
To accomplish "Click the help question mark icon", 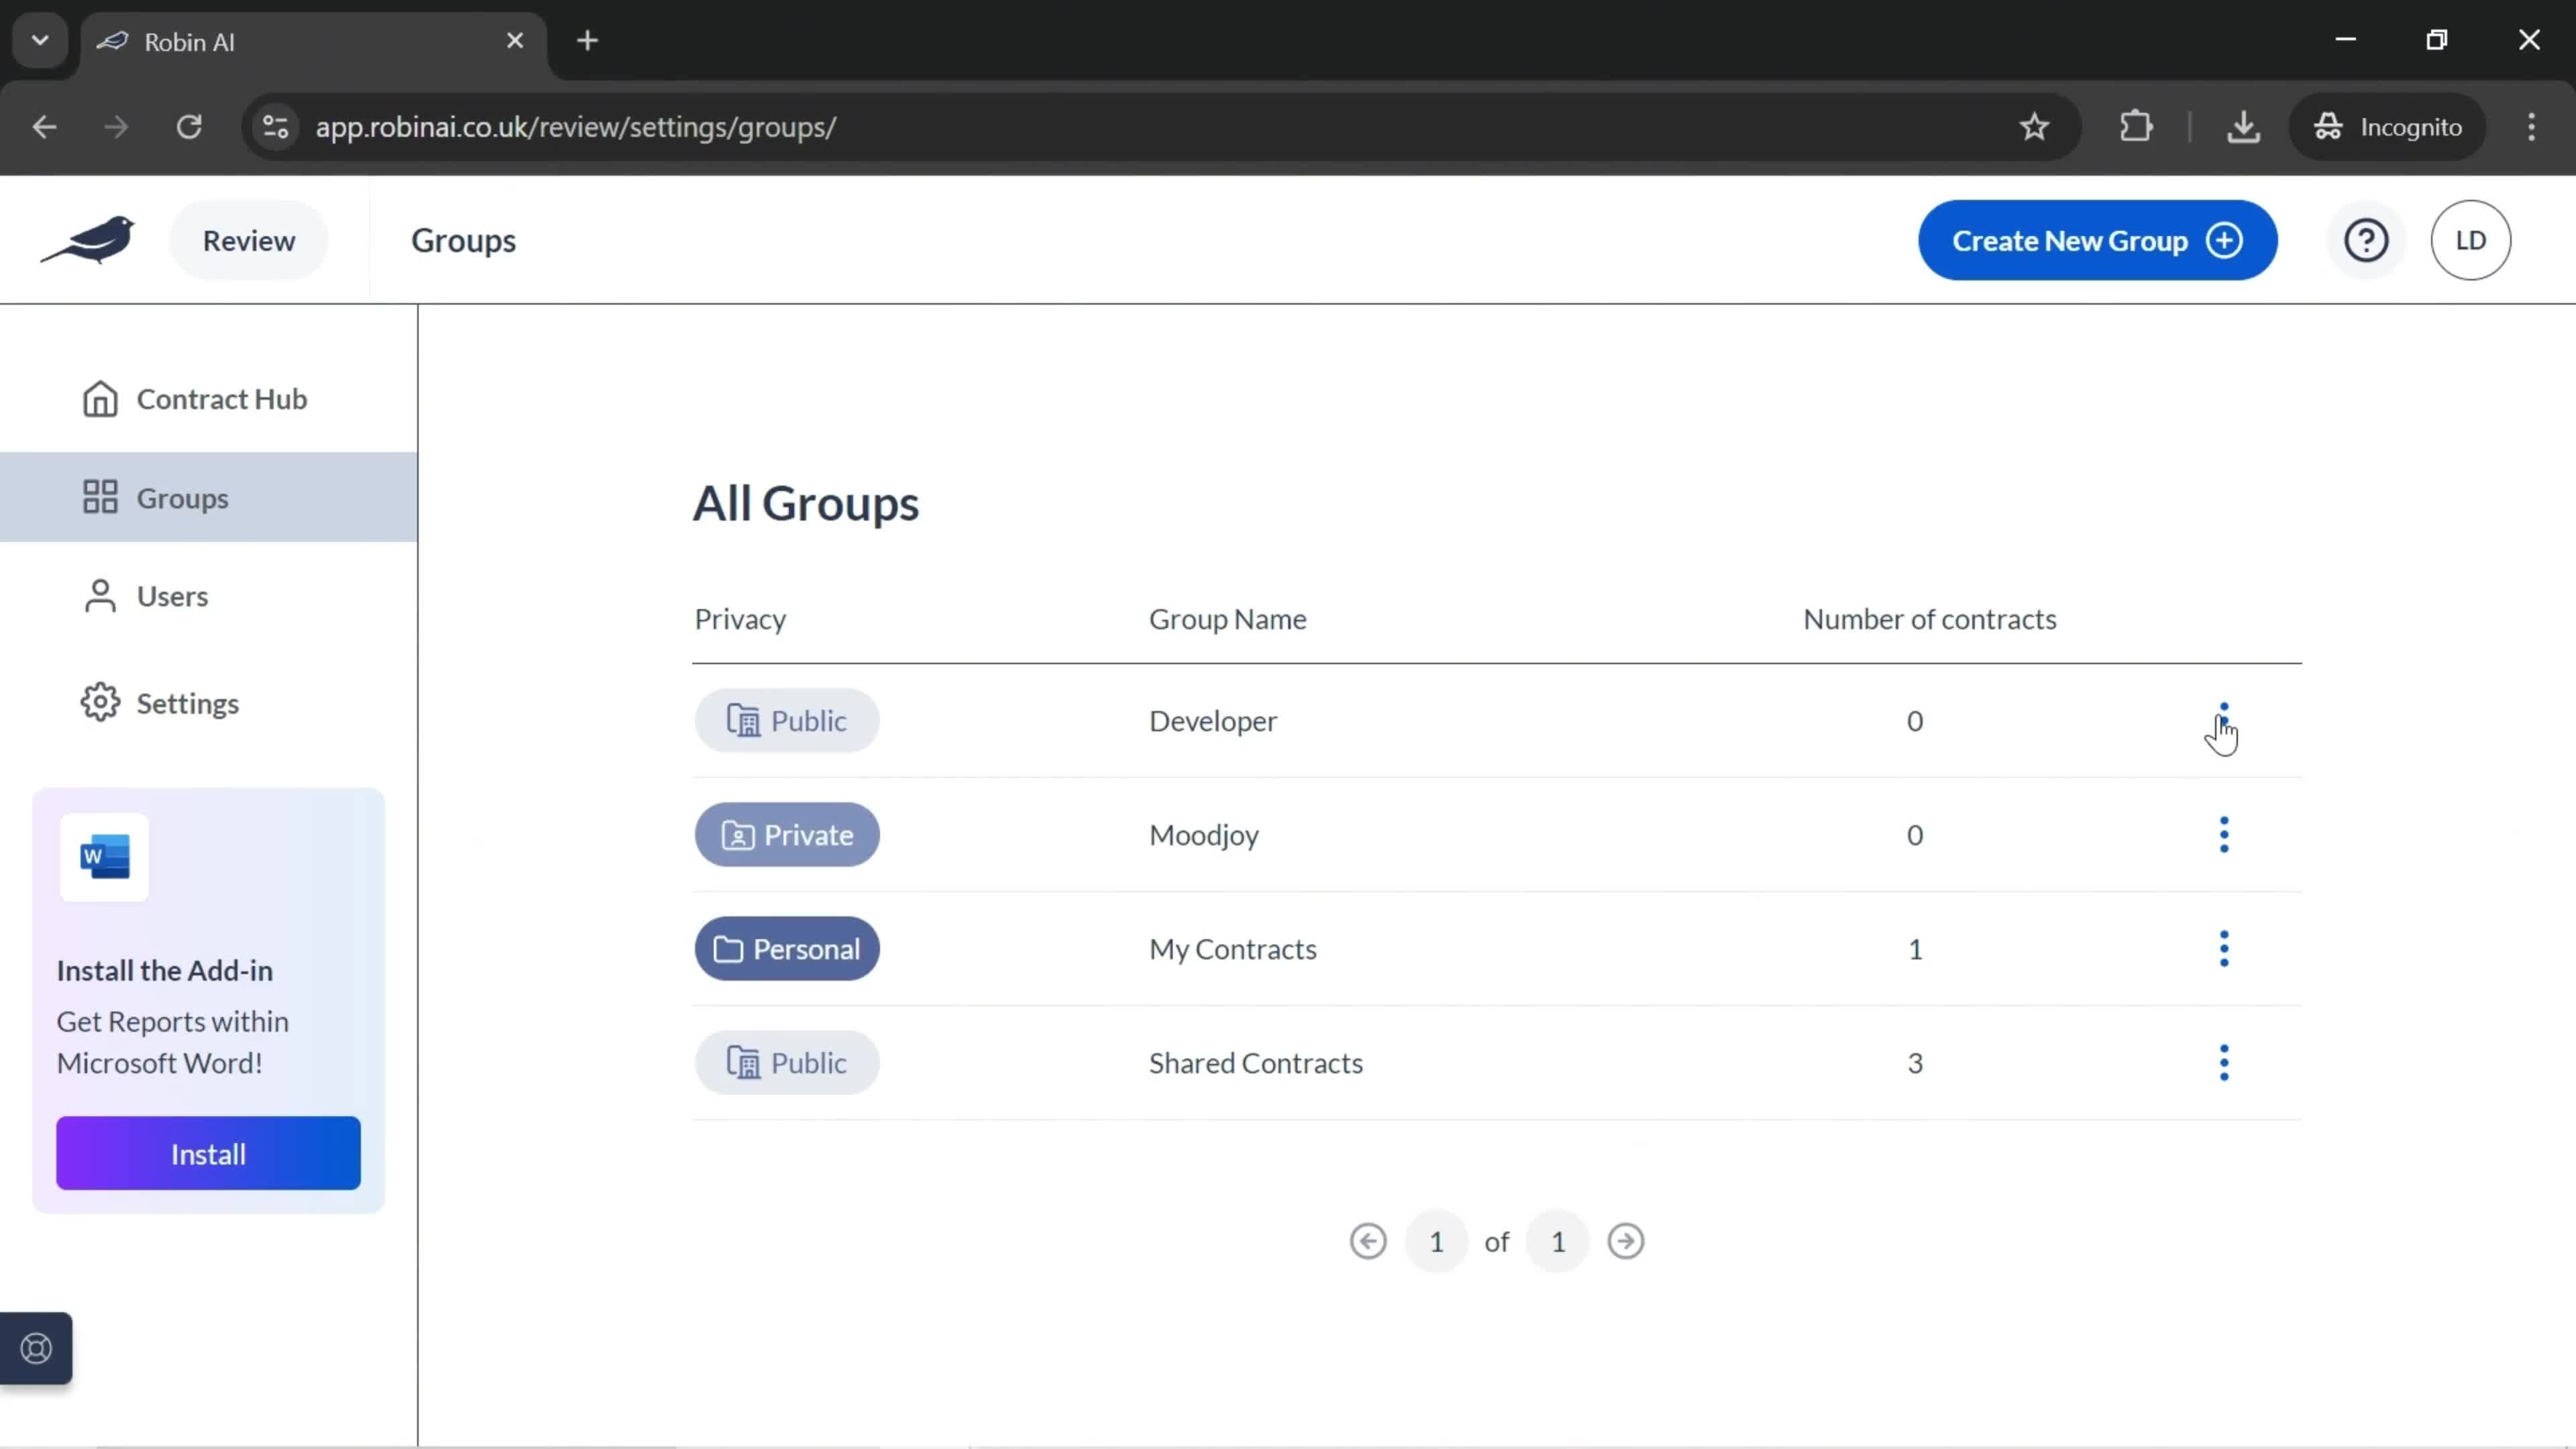I will 2367,239.
